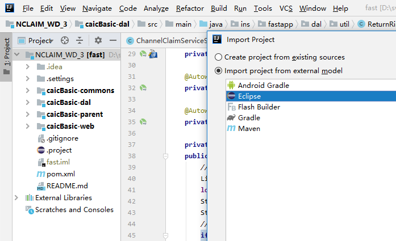This screenshot has width=396, height=241.
Task: Open the Navigate menu
Action: click(97, 9)
